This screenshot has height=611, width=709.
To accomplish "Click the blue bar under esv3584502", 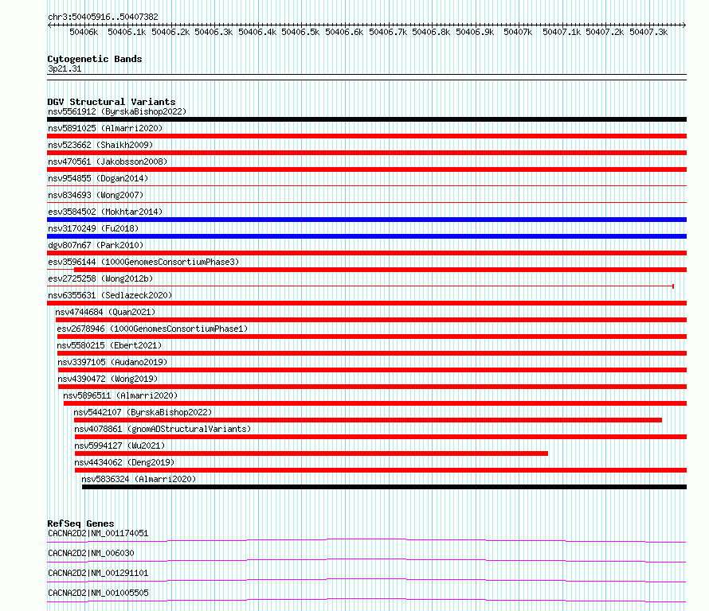I will 366,220.
